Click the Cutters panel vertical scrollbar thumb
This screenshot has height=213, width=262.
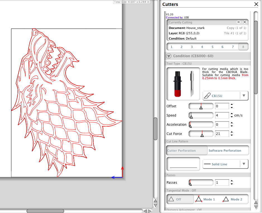click(x=256, y=58)
